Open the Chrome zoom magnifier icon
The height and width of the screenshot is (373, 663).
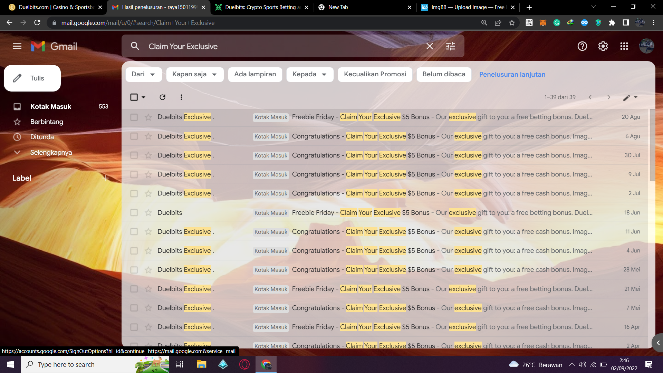tap(484, 23)
